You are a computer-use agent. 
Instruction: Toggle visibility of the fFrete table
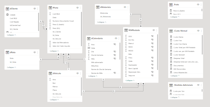point(77,8)
